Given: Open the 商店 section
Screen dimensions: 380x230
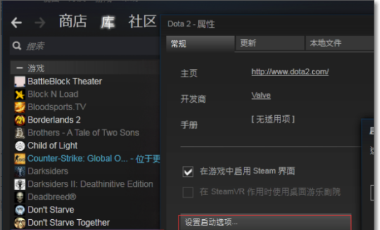Looking at the screenshot, I should (x=73, y=22).
